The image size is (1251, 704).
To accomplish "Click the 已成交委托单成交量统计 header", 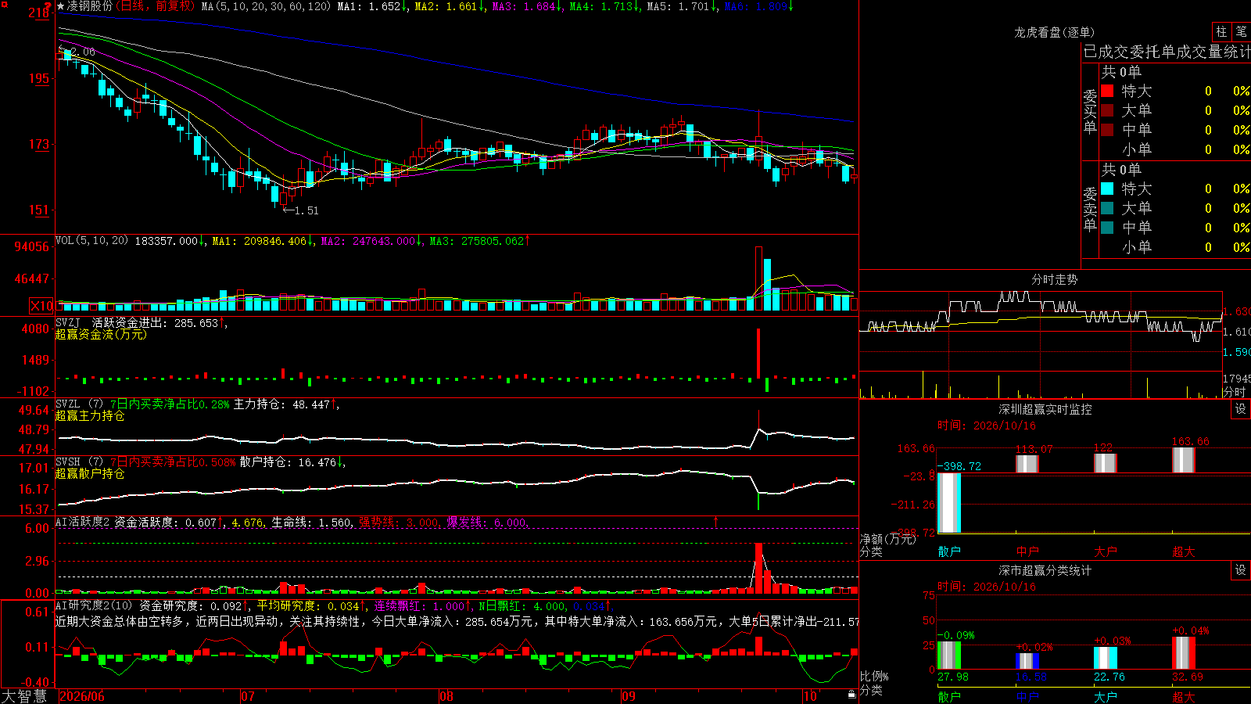I will tap(1167, 52).
